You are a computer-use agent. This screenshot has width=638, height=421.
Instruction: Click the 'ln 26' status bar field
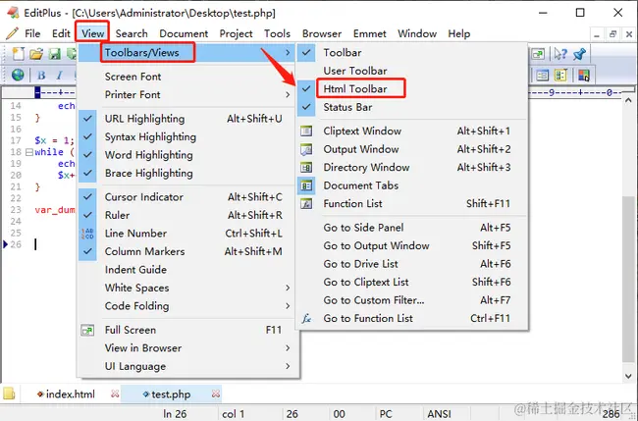(x=175, y=414)
